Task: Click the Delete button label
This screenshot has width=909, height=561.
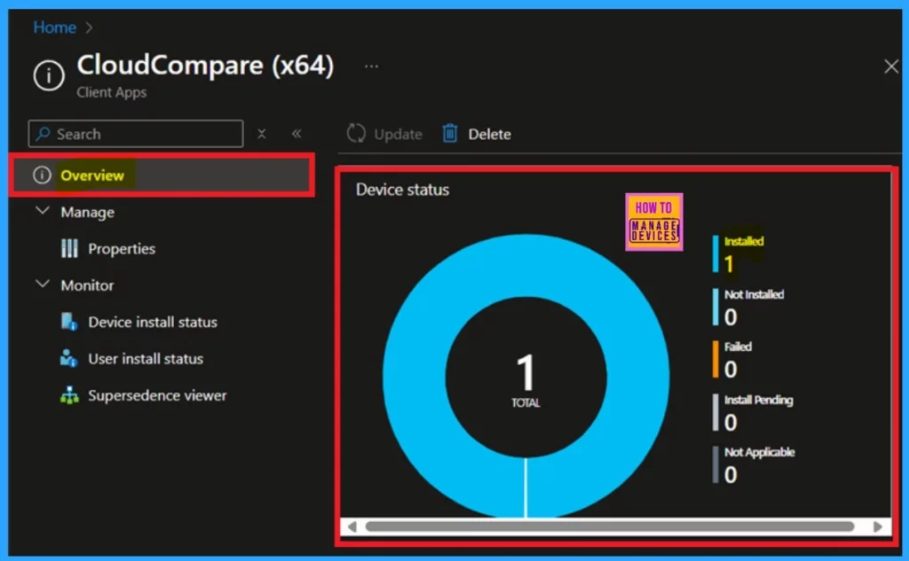Action: 489,135
